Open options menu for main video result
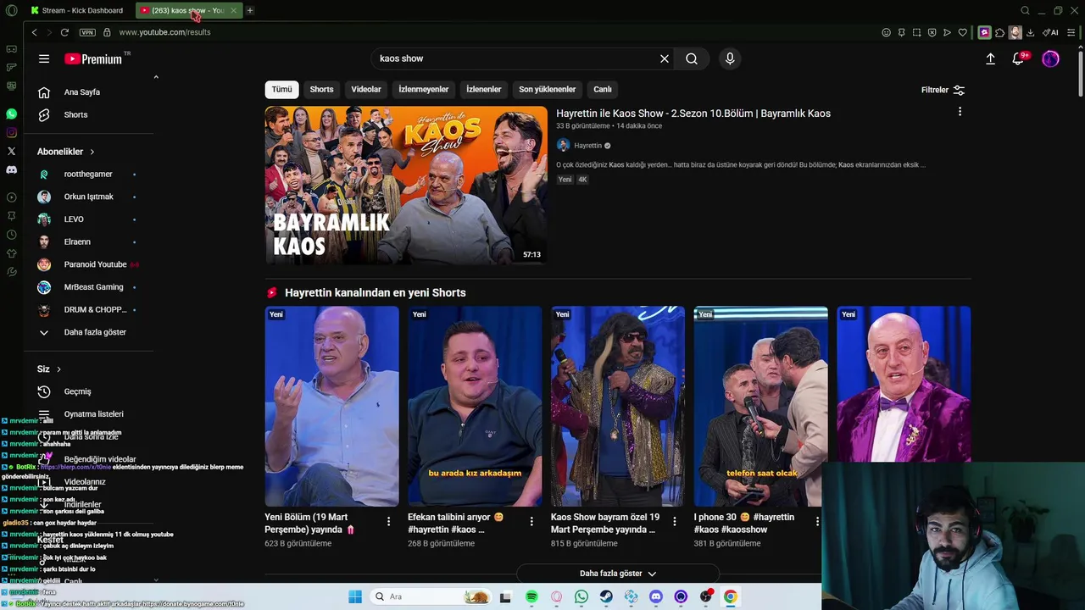This screenshot has width=1085, height=610. 960,112
